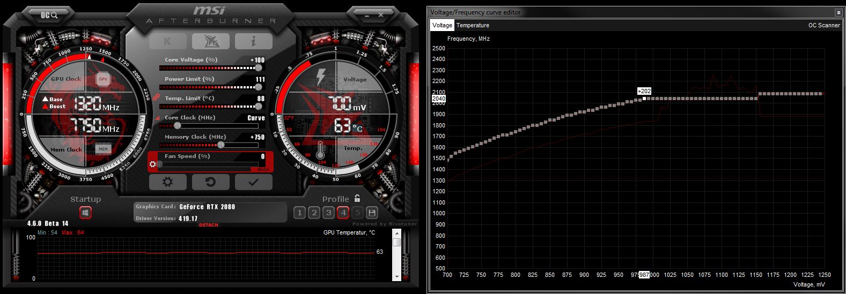The width and height of the screenshot is (846, 294).
Task: Open Afterburner settings with the gear button
Action: pyautogui.click(x=167, y=182)
